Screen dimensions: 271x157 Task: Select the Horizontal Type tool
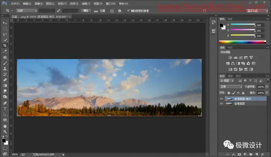pyautogui.click(x=5, y=109)
